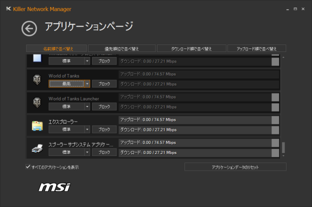This screenshot has width=312, height=207.
Task: Open the spooler subsystem priority dropdown
Action: click(87, 152)
